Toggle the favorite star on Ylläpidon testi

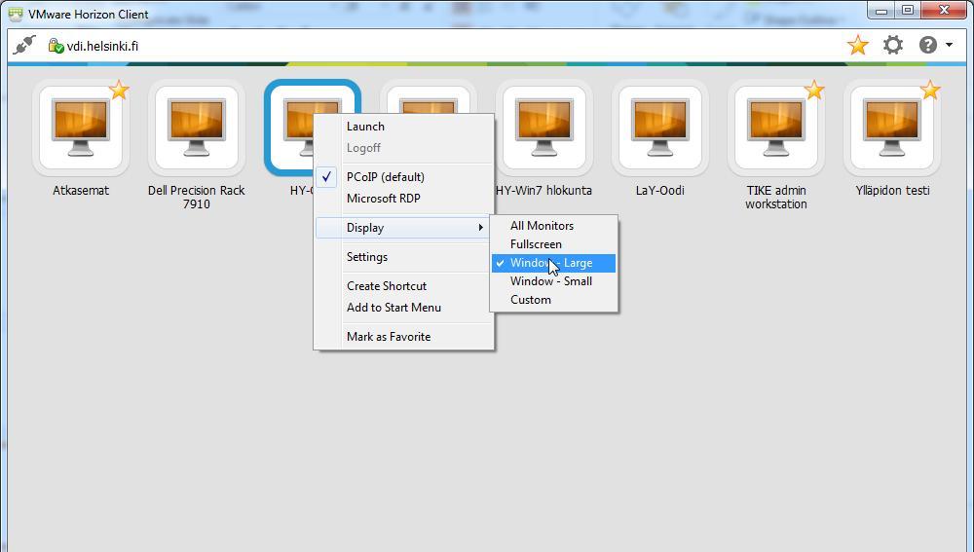930,90
